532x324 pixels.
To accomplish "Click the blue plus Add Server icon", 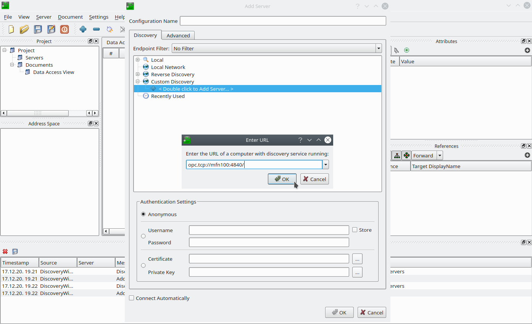I will [x=83, y=29].
